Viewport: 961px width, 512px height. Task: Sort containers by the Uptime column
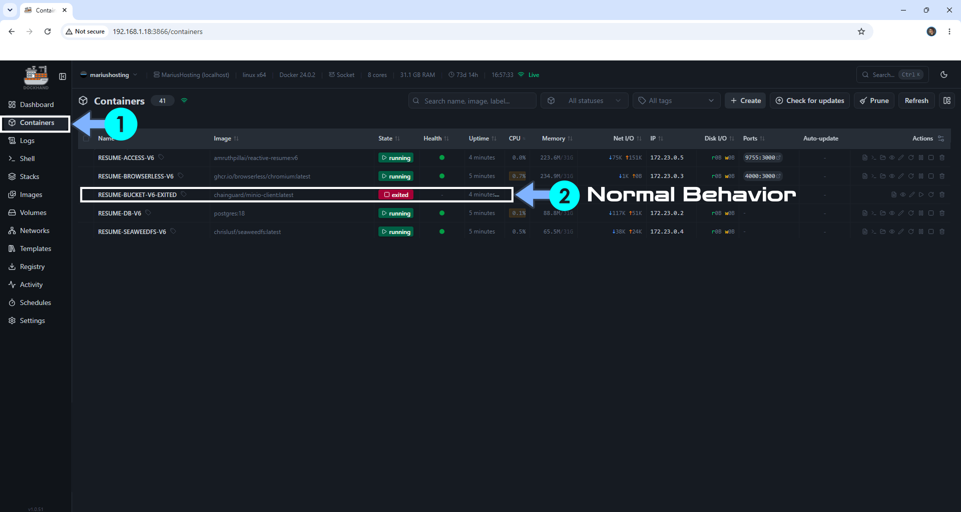483,138
